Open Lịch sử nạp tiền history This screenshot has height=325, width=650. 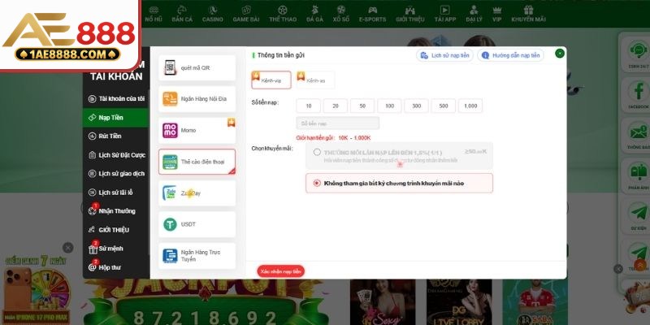pyautogui.click(x=444, y=55)
